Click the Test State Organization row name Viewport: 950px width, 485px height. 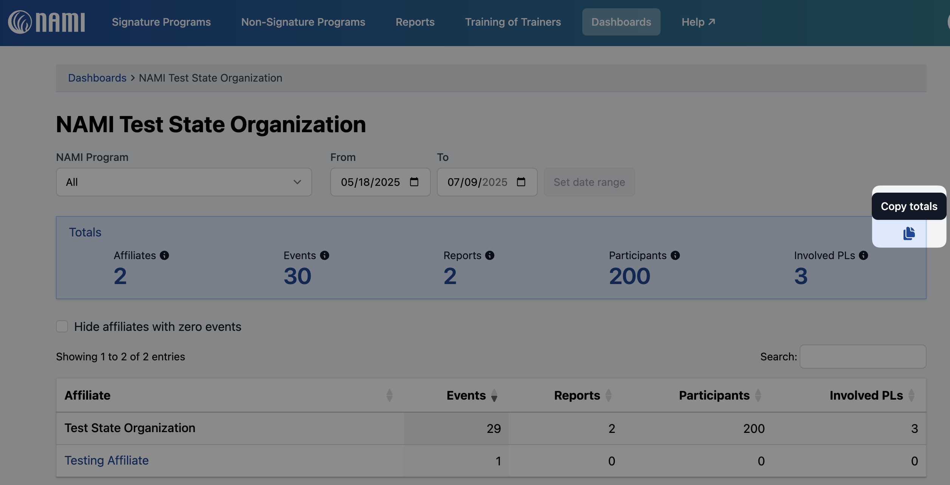pyautogui.click(x=130, y=428)
